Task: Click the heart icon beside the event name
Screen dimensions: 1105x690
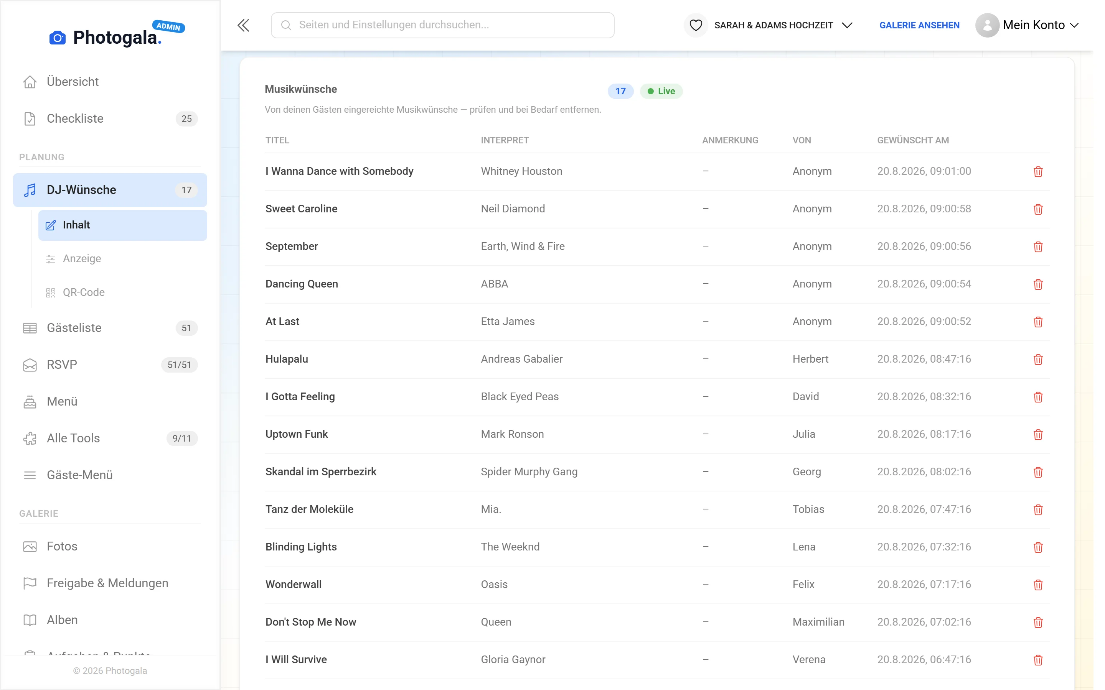Action: point(695,25)
